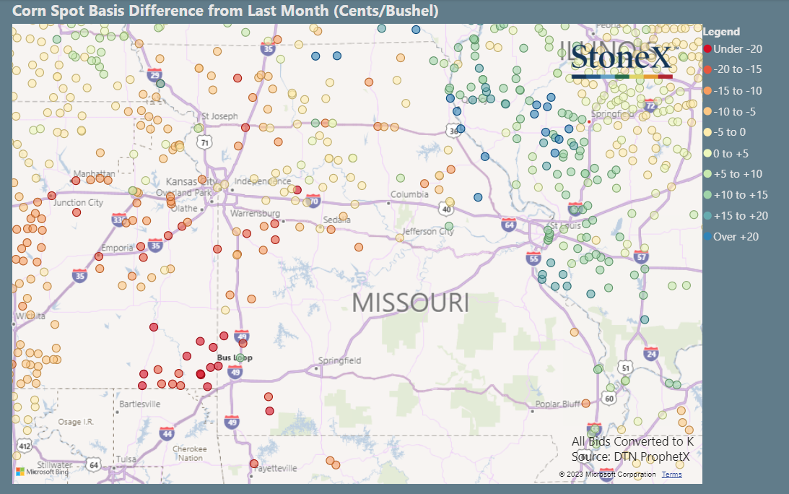The height and width of the screenshot is (494, 789).
Task: Click the Bus Loop map label
Action: (235, 357)
